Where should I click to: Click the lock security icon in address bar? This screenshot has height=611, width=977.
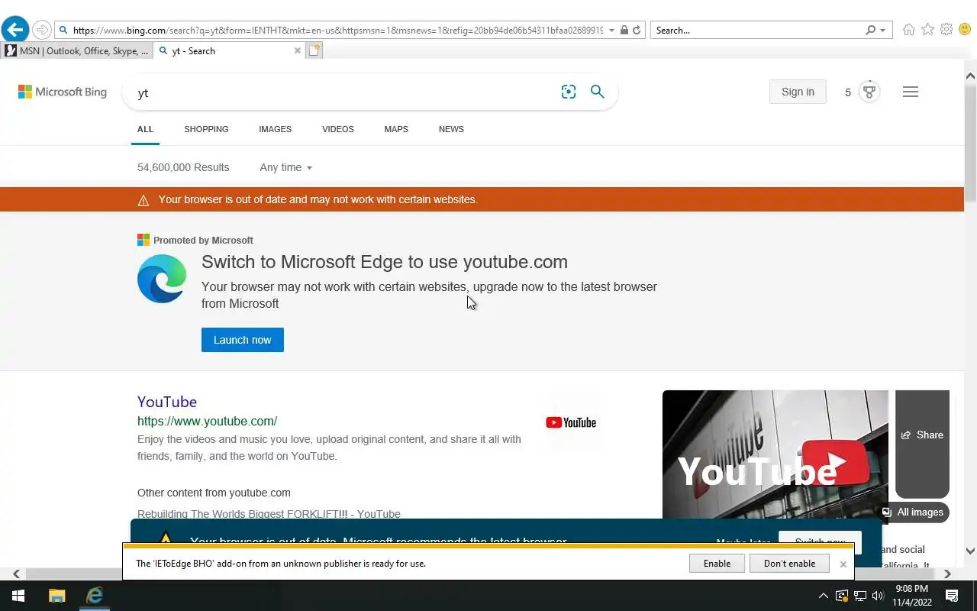tap(624, 31)
